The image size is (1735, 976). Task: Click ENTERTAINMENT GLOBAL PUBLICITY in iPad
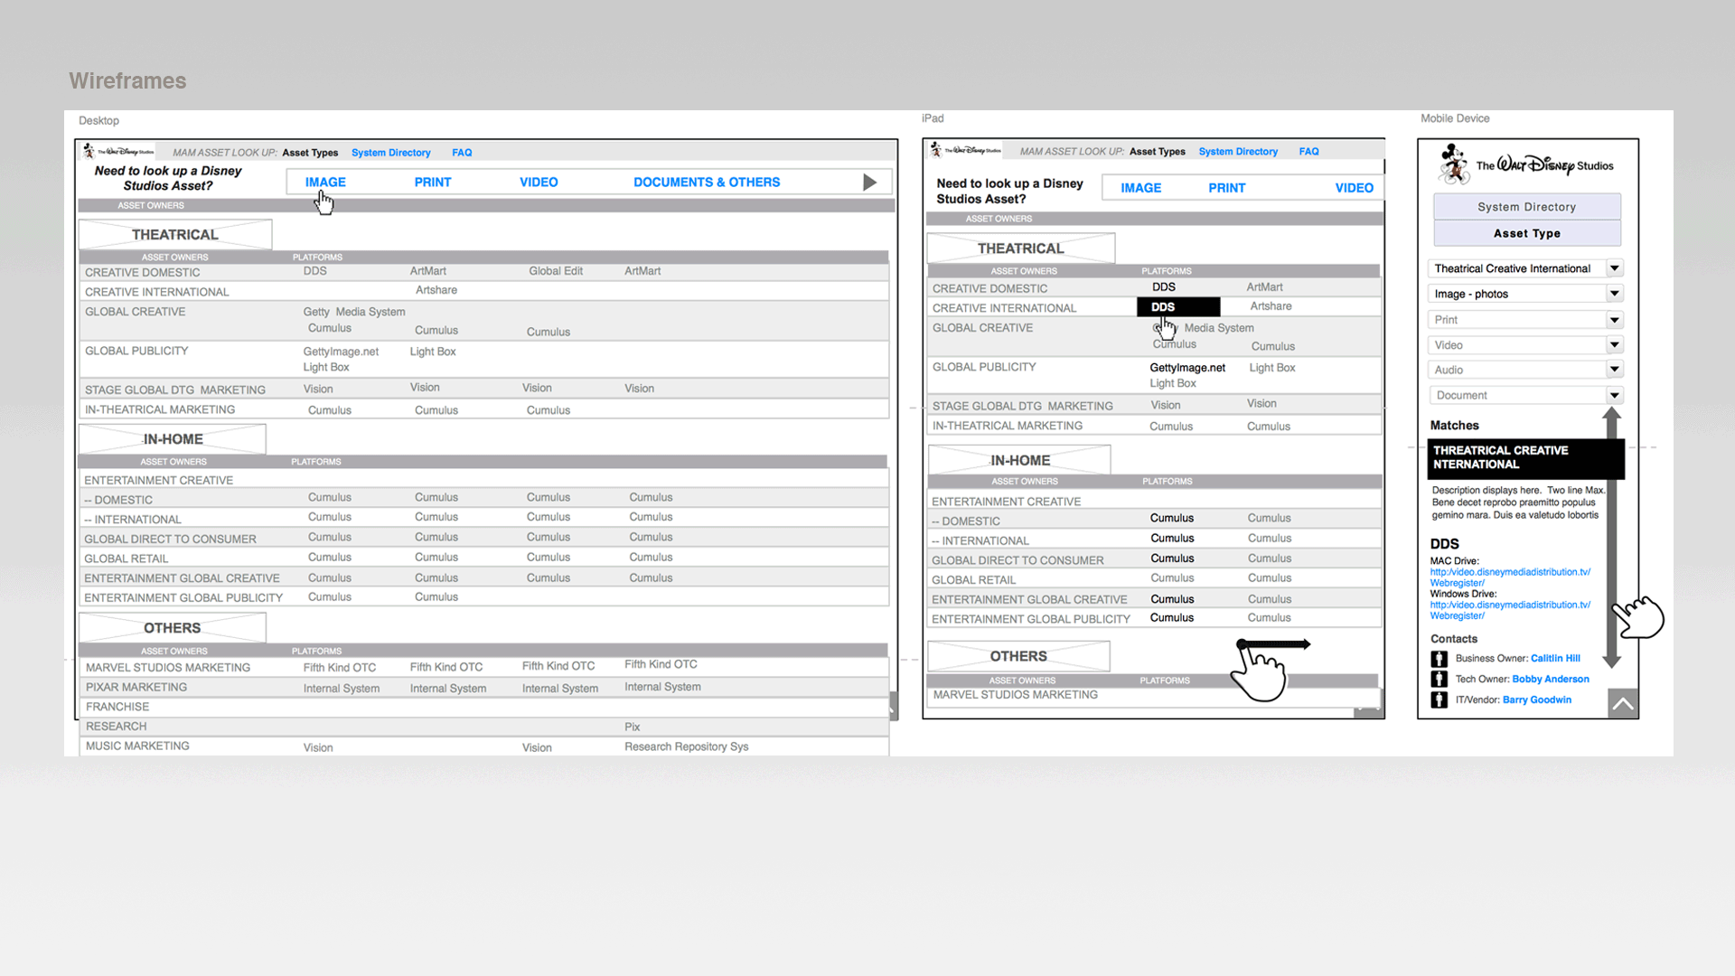tap(1031, 619)
